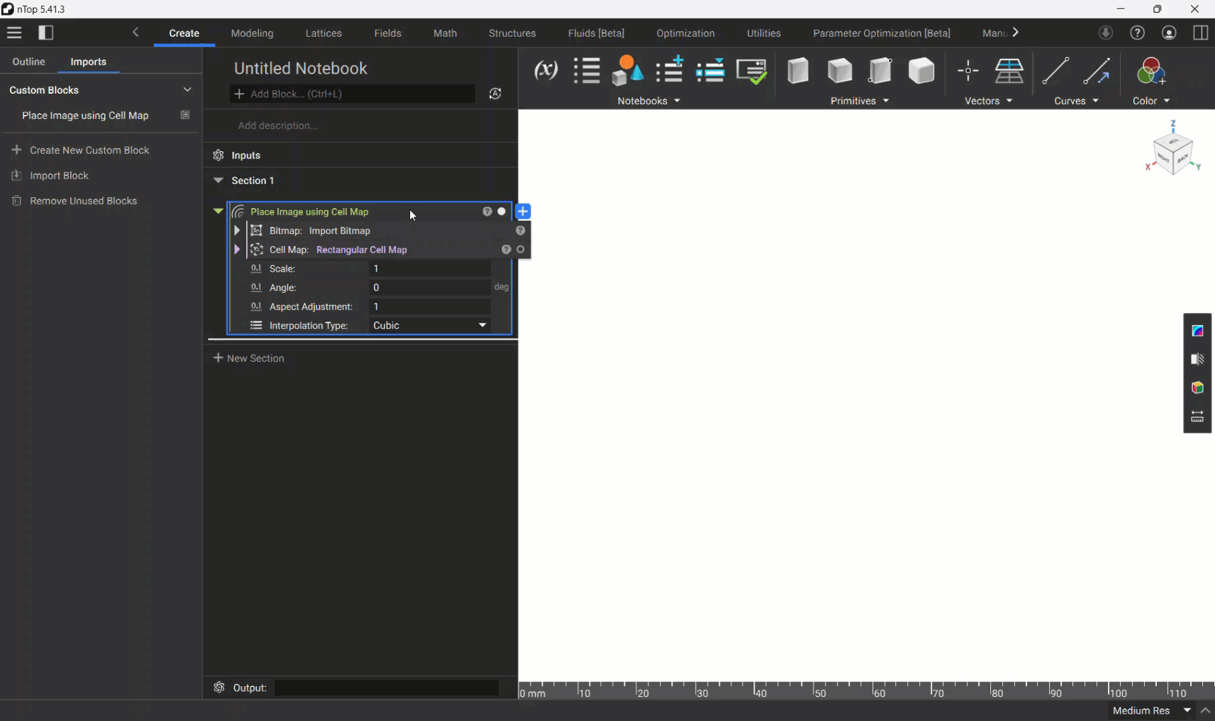Click the notebook with green checkmark icon
The image size is (1215, 721).
coord(751,71)
